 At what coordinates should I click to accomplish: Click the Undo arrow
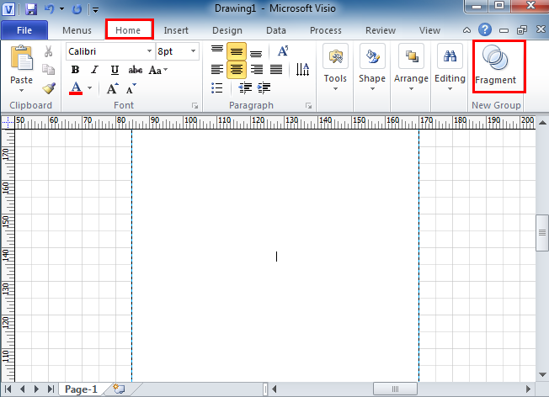[x=50, y=8]
